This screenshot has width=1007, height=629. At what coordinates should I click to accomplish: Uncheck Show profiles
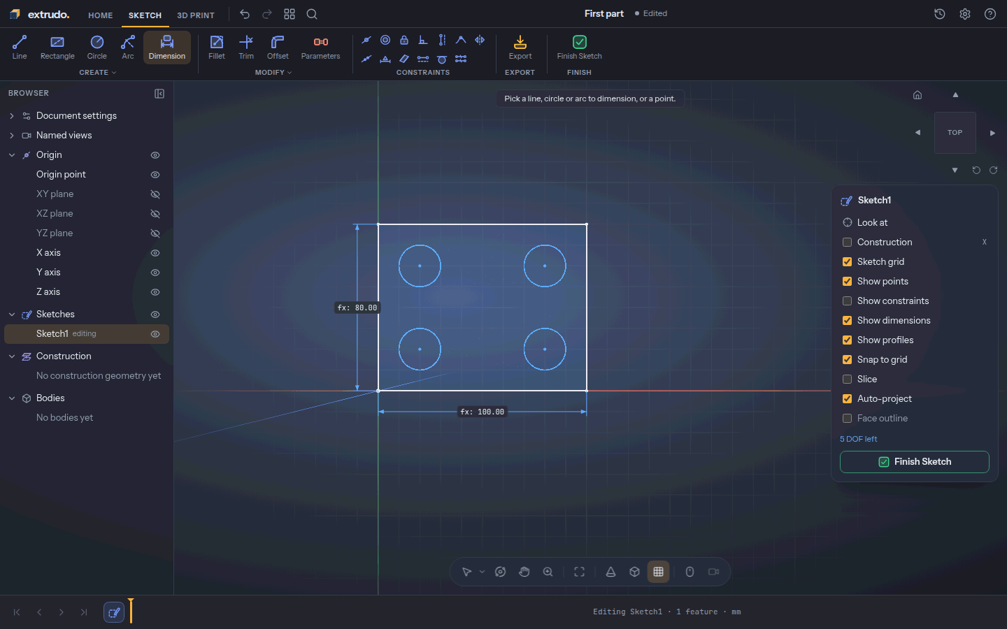tap(847, 340)
